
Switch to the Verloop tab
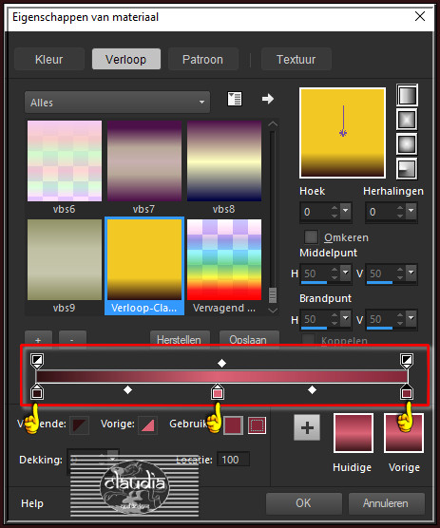[x=126, y=59]
